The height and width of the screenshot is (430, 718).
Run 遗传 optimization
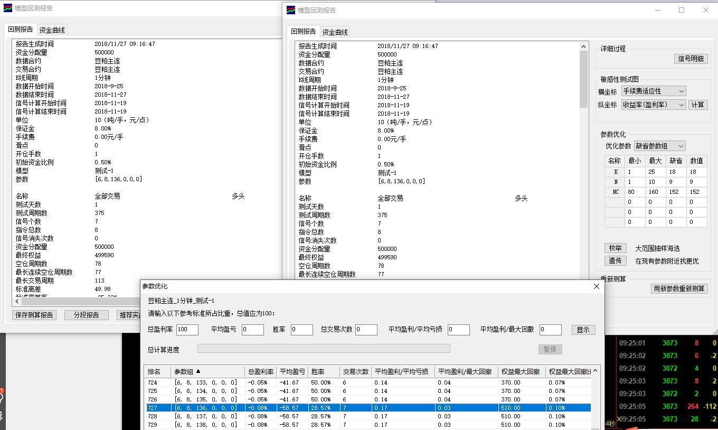point(615,261)
